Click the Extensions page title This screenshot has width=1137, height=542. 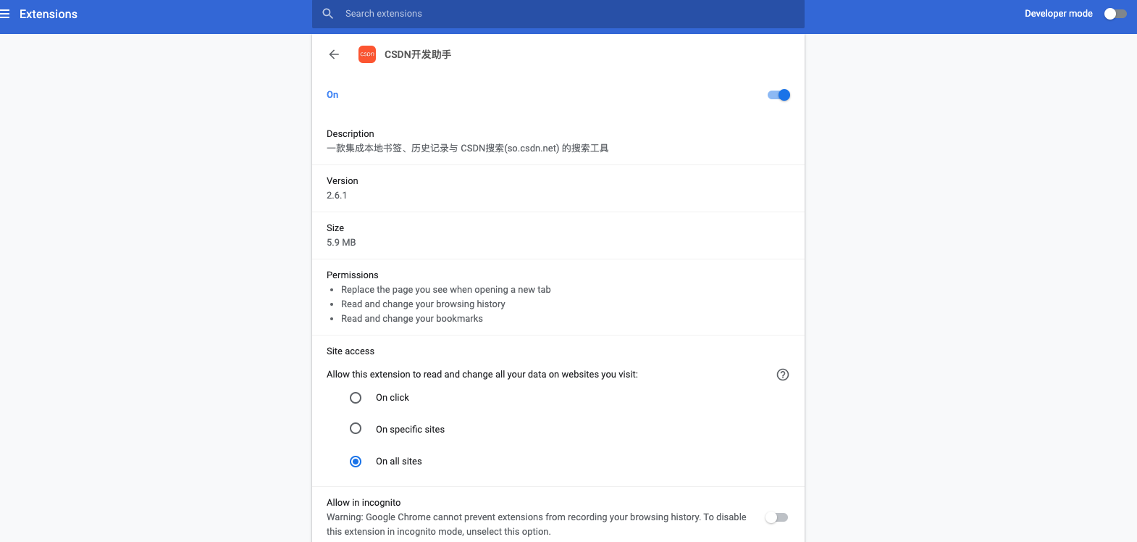[49, 14]
